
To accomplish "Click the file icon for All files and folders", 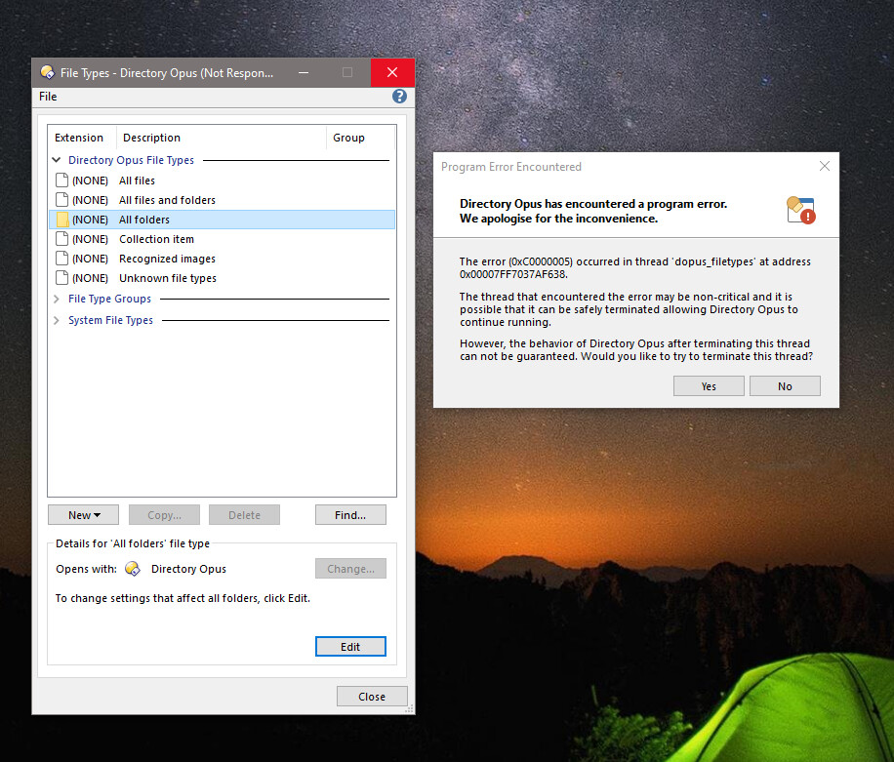I will [x=61, y=200].
